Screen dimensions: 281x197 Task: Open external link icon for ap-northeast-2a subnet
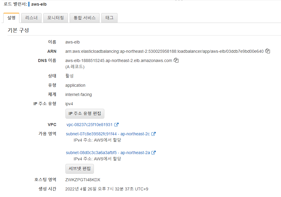(153, 153)
